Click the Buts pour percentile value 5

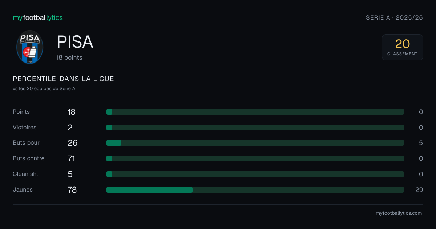pyautogui.click(x=421, y=143)
